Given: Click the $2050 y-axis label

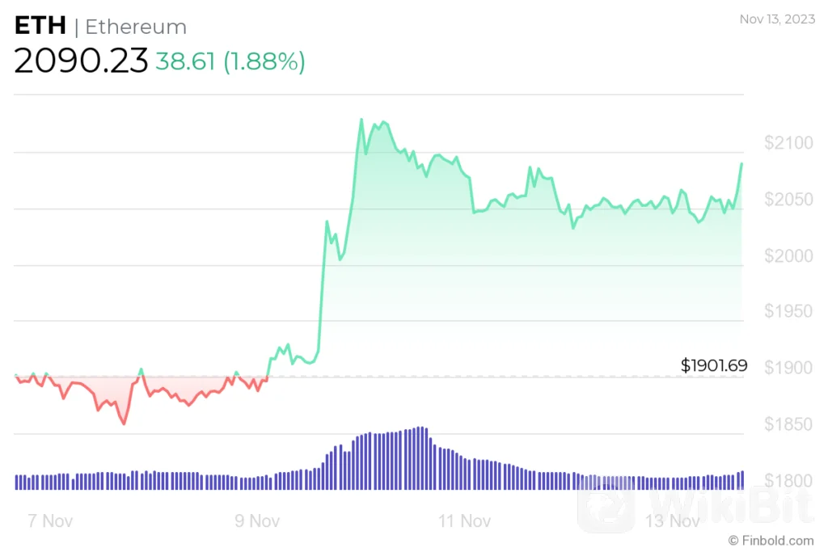Looking at the screenshot, I should click(x=789, y=200).
